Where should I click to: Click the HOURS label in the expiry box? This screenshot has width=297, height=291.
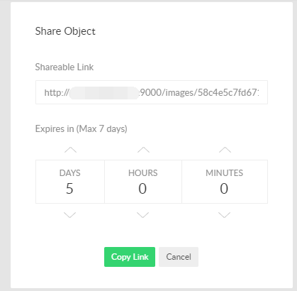click(x=143, y=173)
